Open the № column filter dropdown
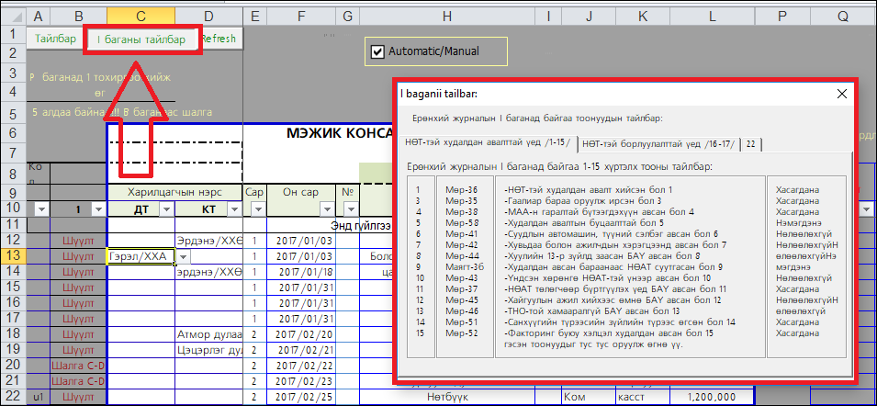This screenshot has height=406, width=877. point(349,209)
